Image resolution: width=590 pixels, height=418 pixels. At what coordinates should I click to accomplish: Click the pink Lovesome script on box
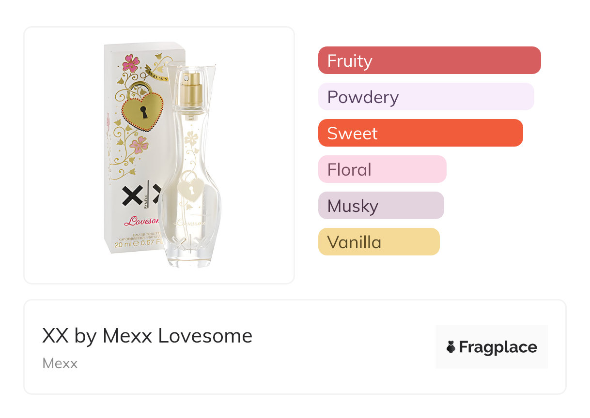[140, 222]
